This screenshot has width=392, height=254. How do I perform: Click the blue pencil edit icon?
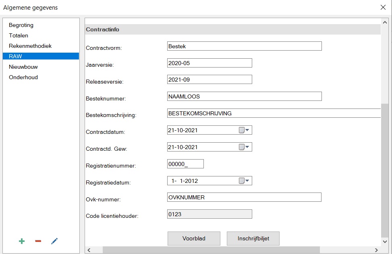click(x=54, y=241)
